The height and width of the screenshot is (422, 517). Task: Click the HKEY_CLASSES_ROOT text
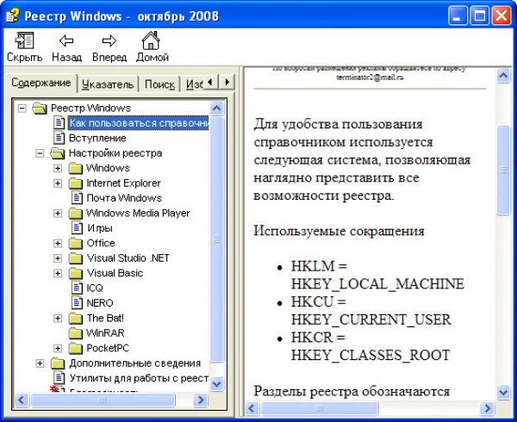[x=371, y=355]
